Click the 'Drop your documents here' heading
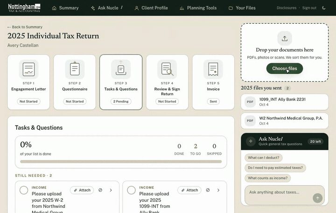The width and height of the screenshot is (336, 213). 285,50
